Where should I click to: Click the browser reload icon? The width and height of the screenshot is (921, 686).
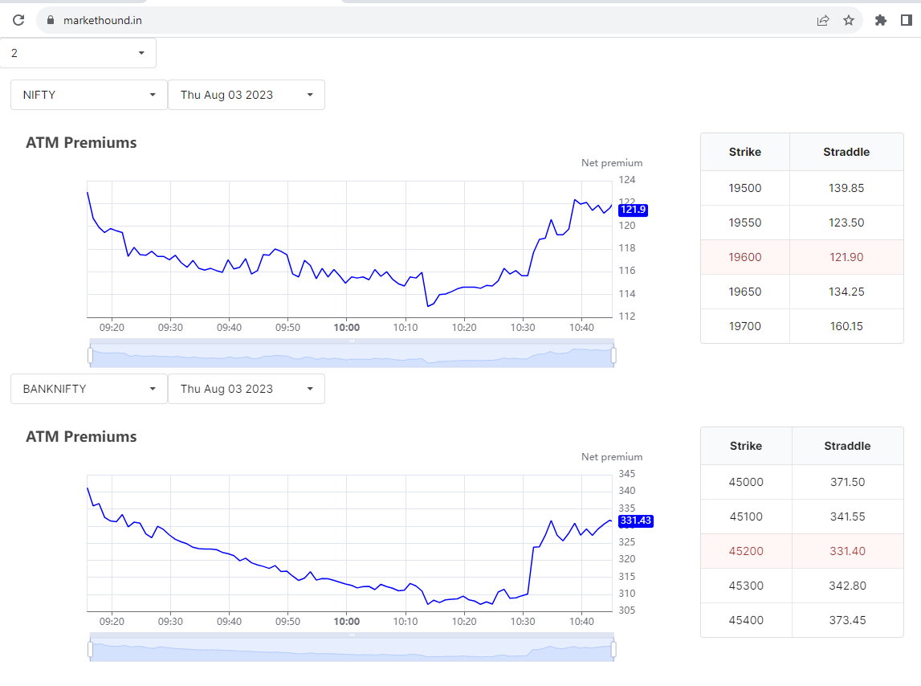point(18,20)
